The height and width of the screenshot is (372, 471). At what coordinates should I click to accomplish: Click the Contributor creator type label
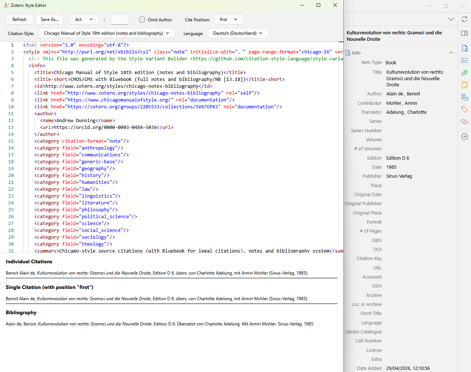point(369,103)
